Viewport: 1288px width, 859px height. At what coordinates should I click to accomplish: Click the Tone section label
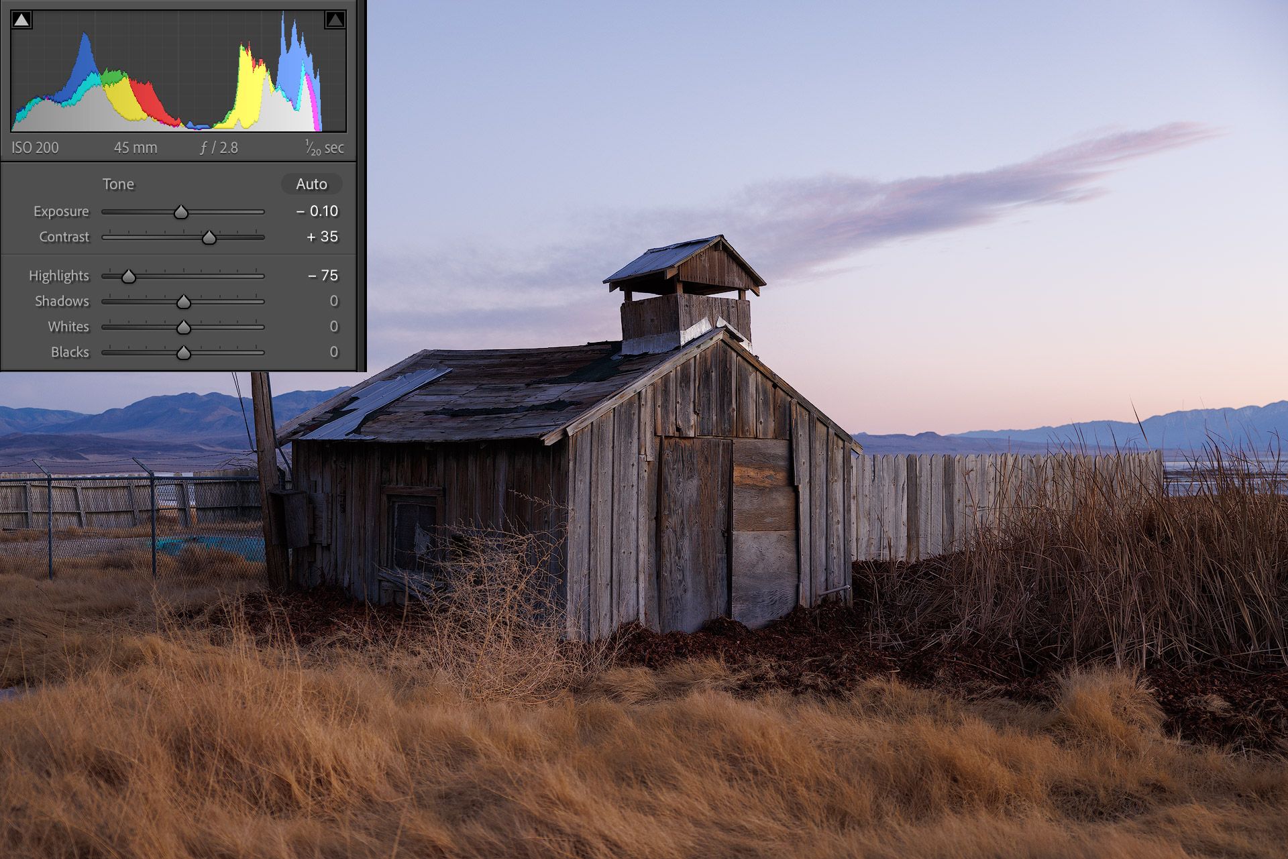118,184
